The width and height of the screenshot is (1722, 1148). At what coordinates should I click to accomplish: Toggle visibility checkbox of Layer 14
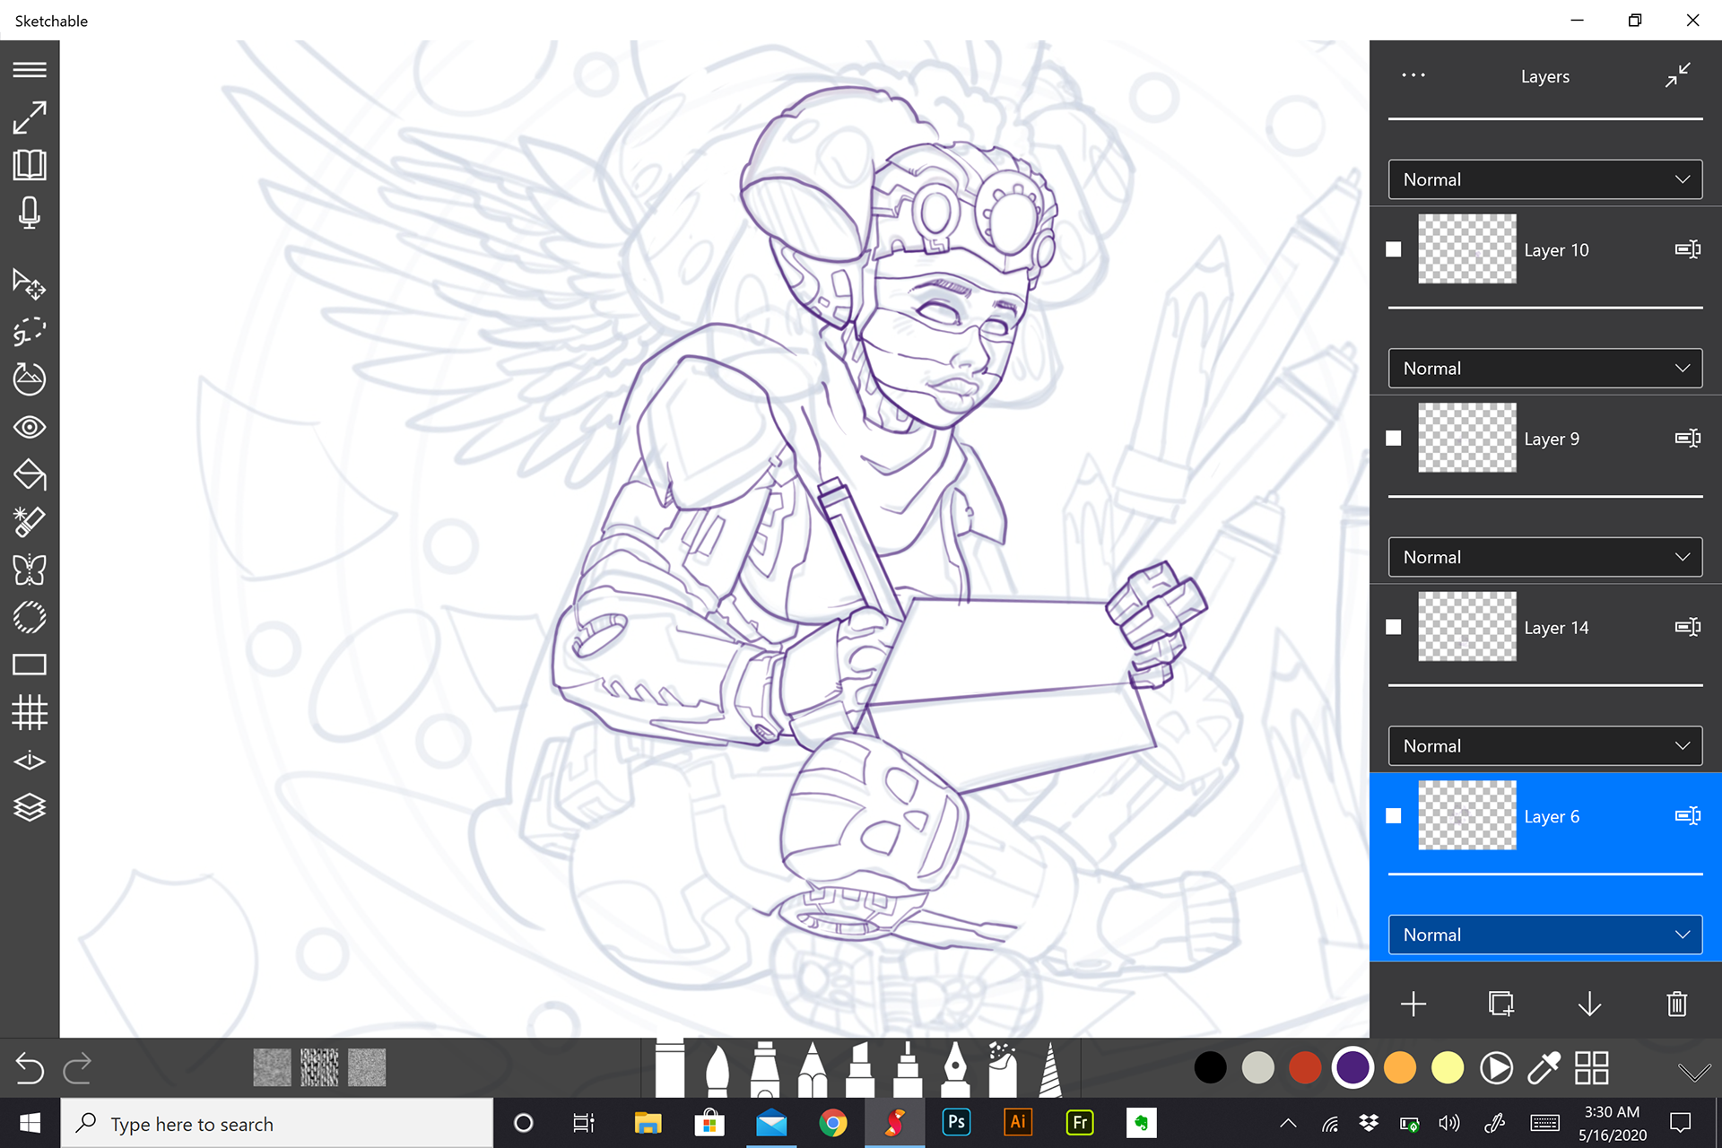(1394, 627)
